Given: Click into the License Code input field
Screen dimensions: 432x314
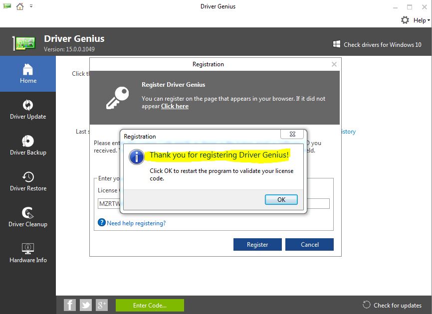Looking at the screenshot, I should [214, 204].
